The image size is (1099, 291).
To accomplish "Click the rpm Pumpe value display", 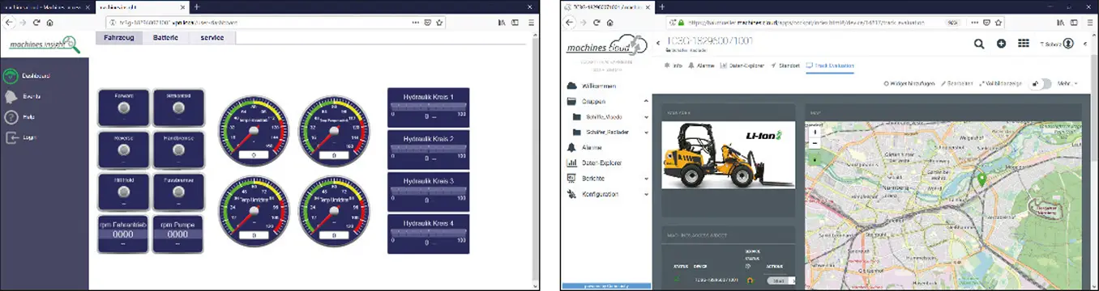I will 178,234.
